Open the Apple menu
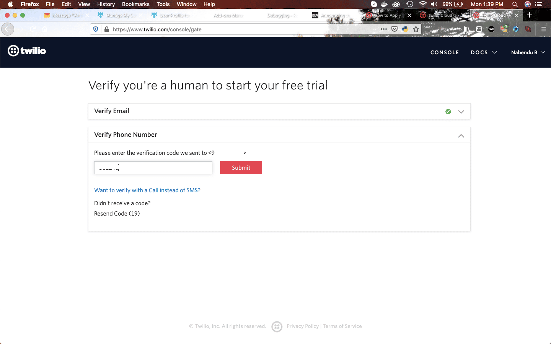Viewport: 551px width, 344px height. click(x=10, y=4)
